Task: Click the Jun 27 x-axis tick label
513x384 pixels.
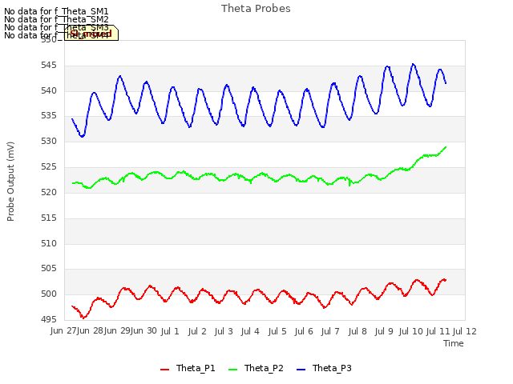Action: pos(64,330)
